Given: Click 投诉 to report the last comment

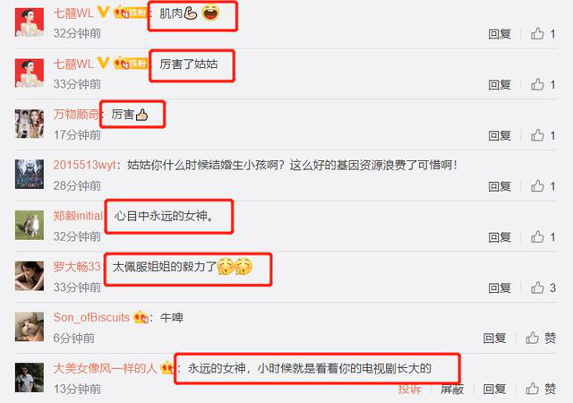Looking at the screenshot, I should [409, 389].
